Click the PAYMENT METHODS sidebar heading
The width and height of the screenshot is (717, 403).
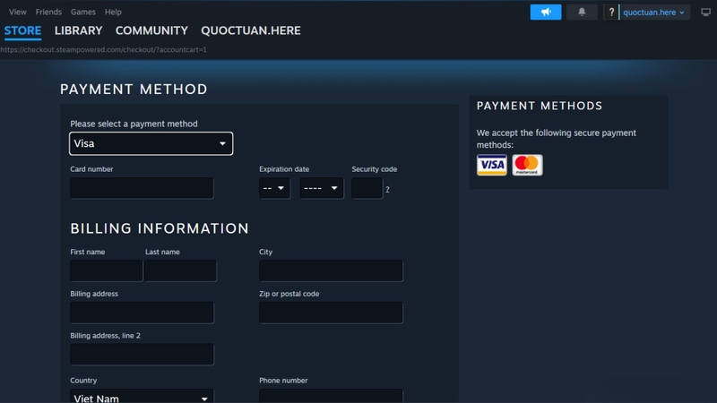click(540, 106)
